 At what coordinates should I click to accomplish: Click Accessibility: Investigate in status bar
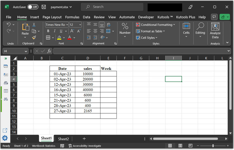click(x=85, y=146)
